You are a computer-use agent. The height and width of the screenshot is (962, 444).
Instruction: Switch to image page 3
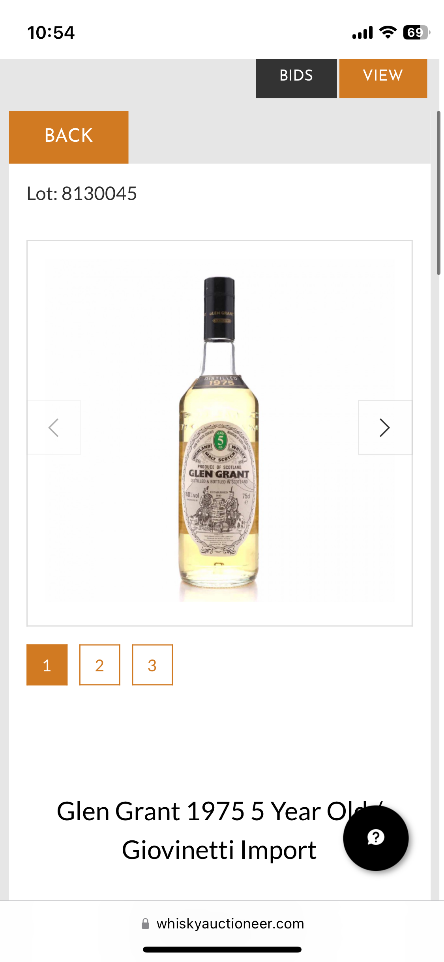coord(152,665)
